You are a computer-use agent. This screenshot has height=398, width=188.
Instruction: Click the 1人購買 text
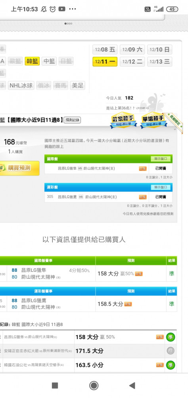click(15, 152)
